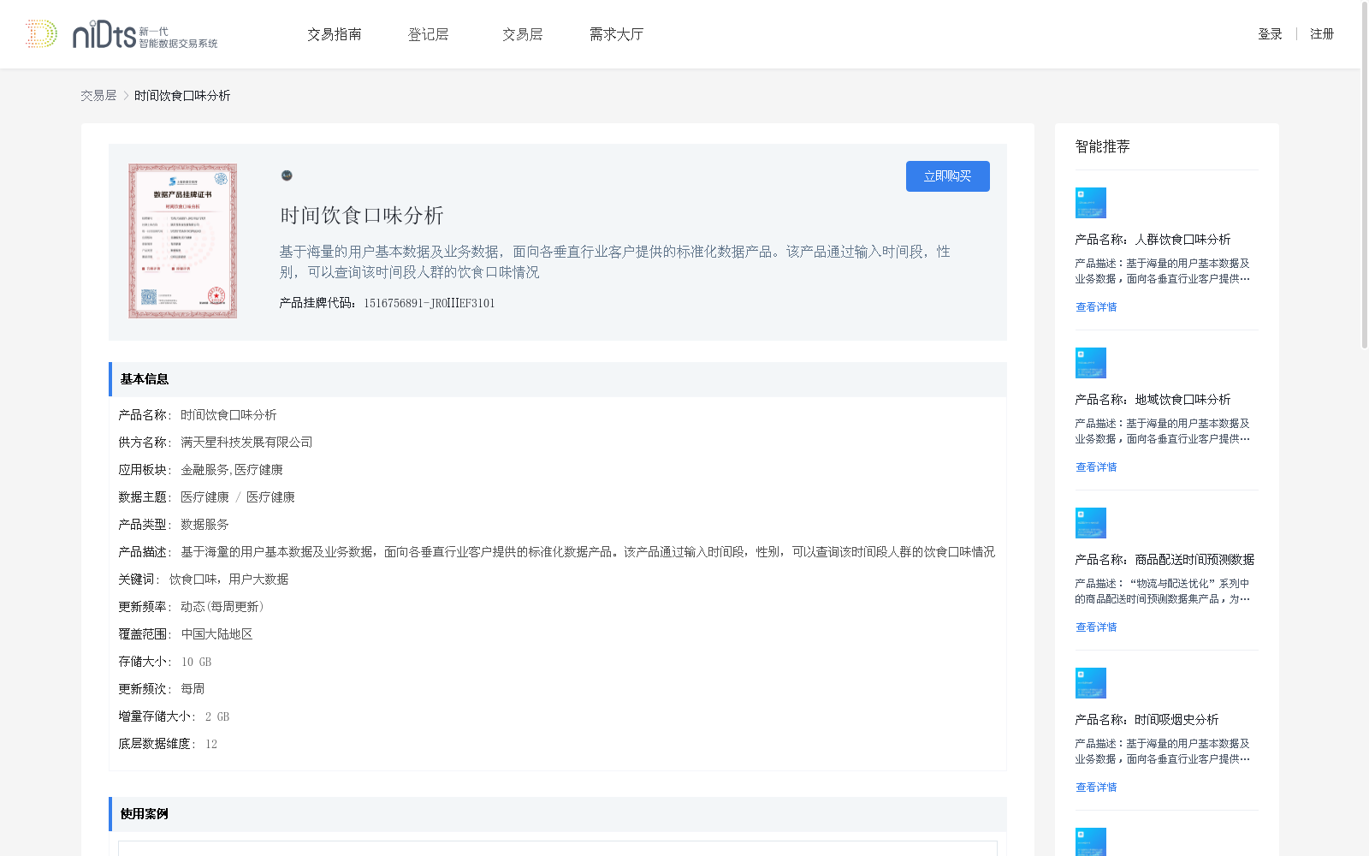
Task: Click update frequency 动态(每周更新)
Action: coord(222,607)
